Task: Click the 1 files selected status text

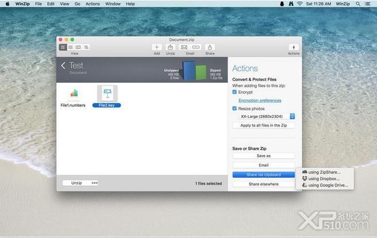Action: pos(208,183)
